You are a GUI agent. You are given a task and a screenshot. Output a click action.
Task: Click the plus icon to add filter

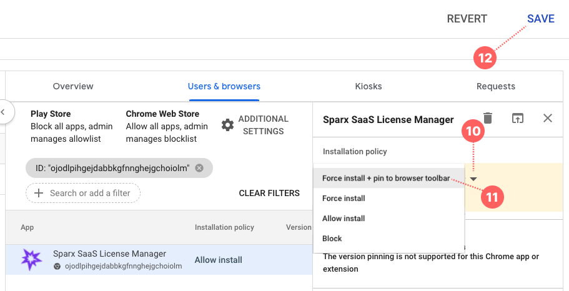(x=39, y=193)
